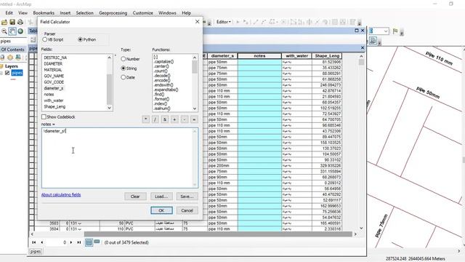Jump to last record in table

pos(79,242)
